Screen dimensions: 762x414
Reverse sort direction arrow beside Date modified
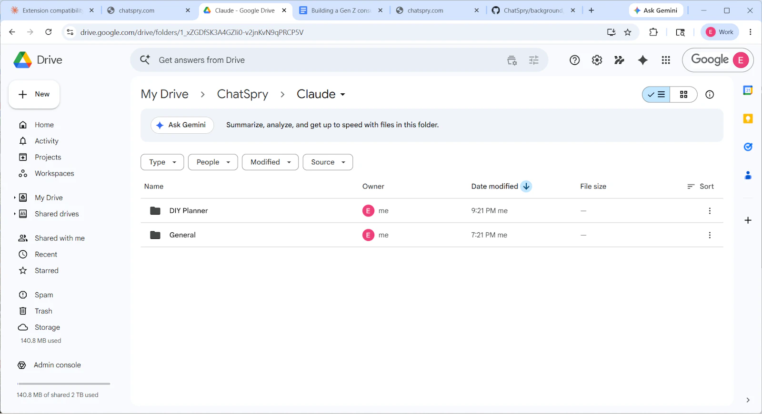coord(526,187)
